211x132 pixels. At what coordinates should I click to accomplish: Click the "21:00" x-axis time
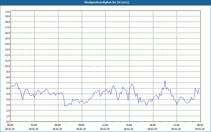[x=176, y=125]
